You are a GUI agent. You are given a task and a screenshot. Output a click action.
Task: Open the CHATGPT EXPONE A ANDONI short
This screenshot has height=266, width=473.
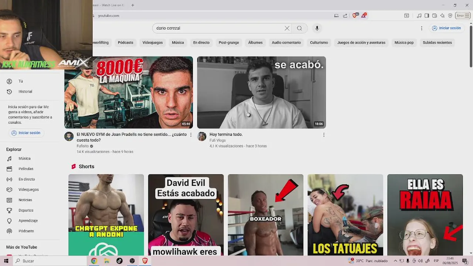[x=106, y=215]
